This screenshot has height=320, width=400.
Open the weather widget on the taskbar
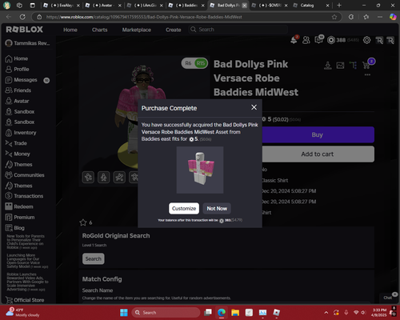coord(22,312)
